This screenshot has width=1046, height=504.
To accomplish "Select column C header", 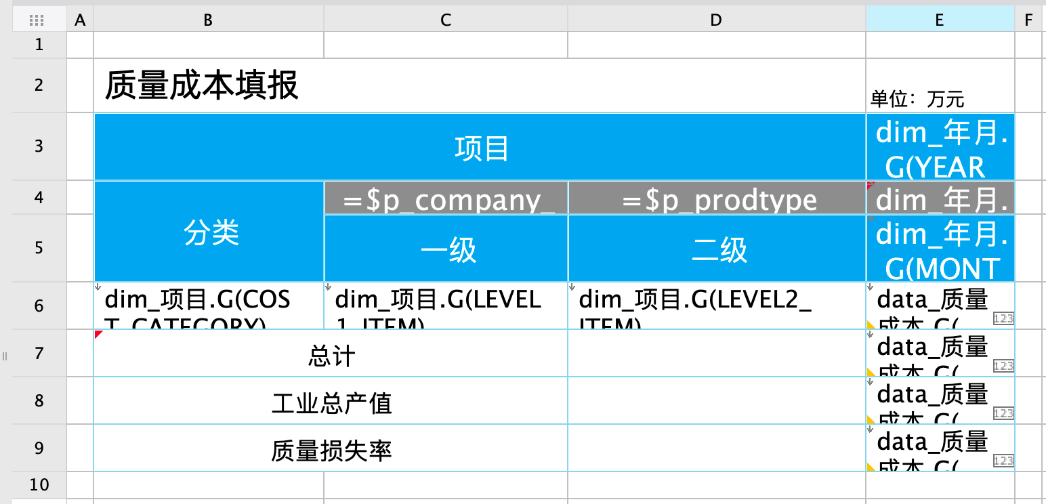I will 445,20.
